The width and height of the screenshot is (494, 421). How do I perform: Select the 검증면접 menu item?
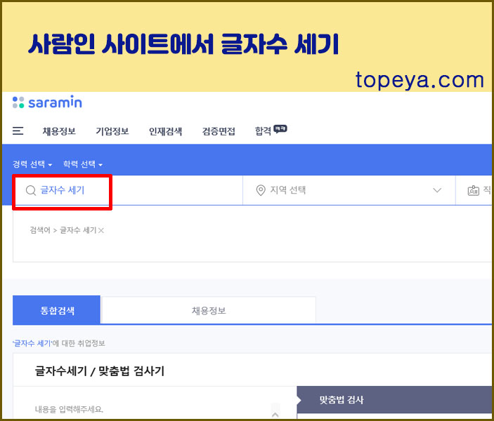219,131
